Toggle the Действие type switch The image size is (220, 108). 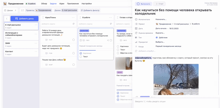[157, 38]
